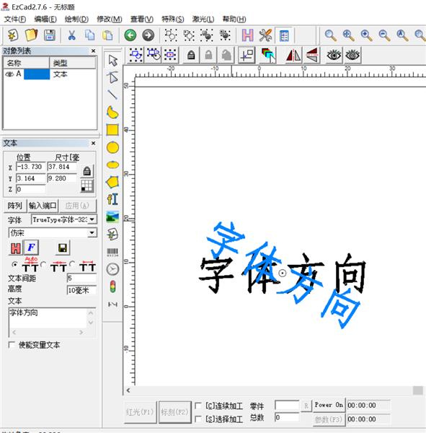Click the Cut scissors icon
This screenshot has height=433, width=426.
tap(72, 35)
